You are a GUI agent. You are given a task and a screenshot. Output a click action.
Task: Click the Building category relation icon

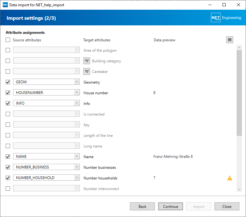coord(87,61)
